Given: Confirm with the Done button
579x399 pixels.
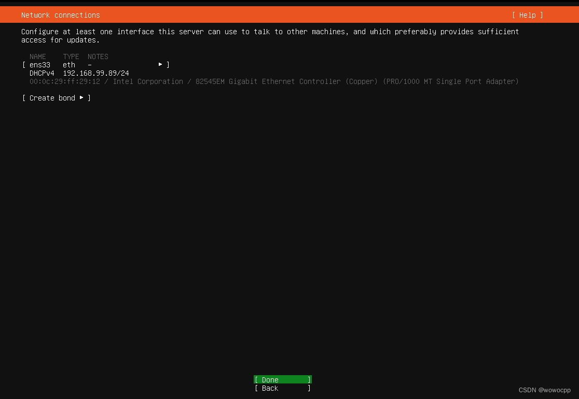Looking at the screenshot, I should (282, 380).
